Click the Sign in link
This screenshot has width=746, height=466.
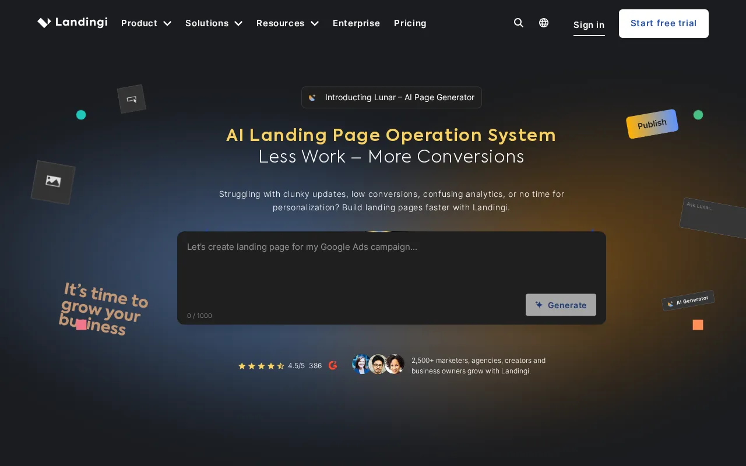click(589, 24)
